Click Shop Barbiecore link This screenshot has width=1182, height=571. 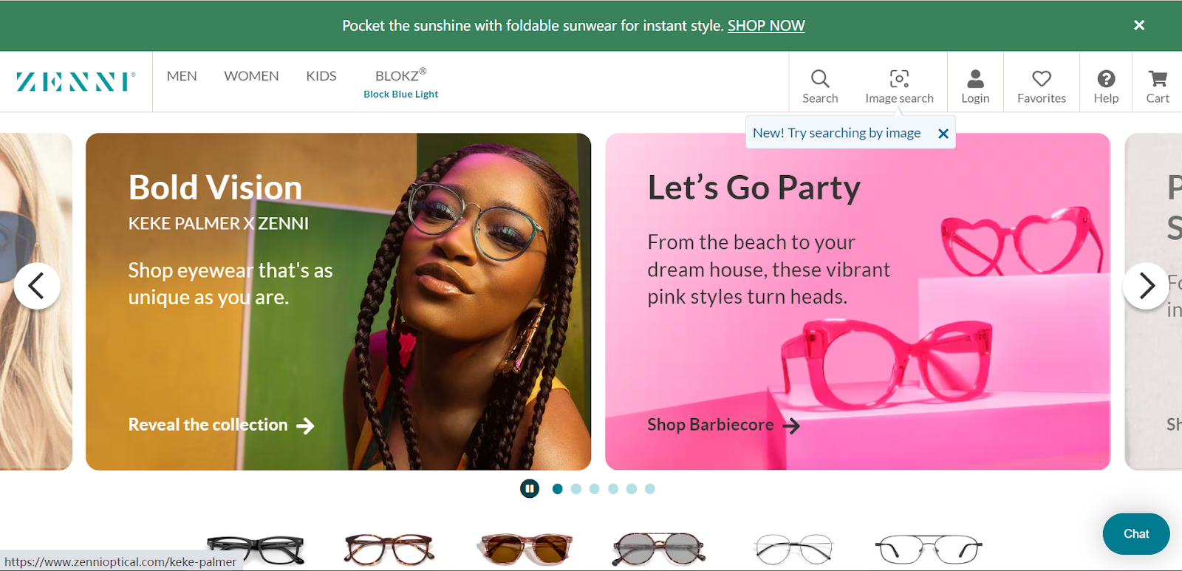click(x=710, y=425)
